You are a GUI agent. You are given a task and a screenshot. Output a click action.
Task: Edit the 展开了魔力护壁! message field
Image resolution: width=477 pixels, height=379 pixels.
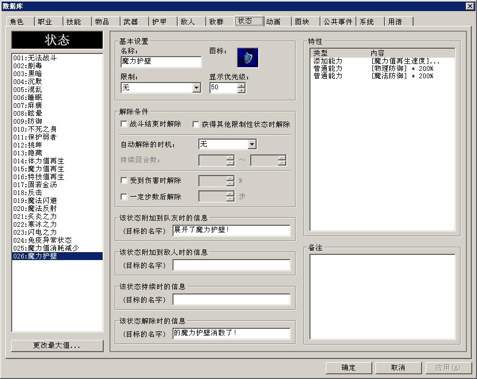[231, 230]
